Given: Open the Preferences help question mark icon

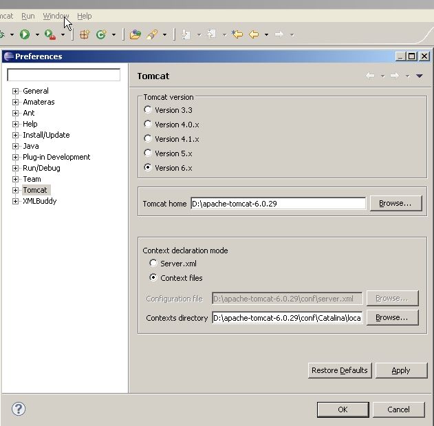Looking at the screenshot, I should 19,409.
